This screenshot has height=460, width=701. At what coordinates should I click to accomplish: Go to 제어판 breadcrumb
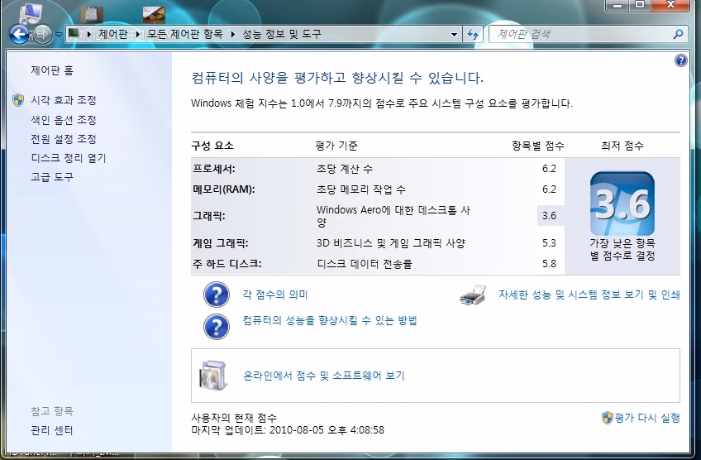point(112,34)
